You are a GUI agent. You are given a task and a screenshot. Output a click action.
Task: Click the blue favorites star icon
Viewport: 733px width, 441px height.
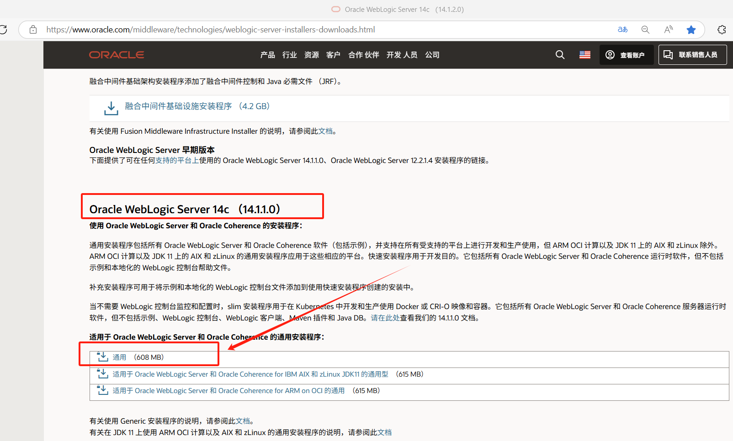click(691, 30)
